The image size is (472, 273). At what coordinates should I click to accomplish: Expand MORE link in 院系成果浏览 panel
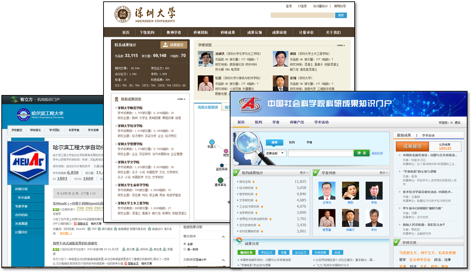click(x=181, y=99)
